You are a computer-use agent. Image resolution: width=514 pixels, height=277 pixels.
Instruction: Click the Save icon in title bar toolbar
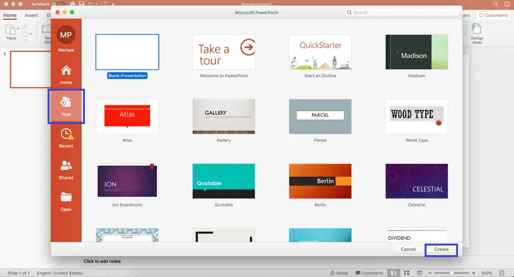pos(82,4)
